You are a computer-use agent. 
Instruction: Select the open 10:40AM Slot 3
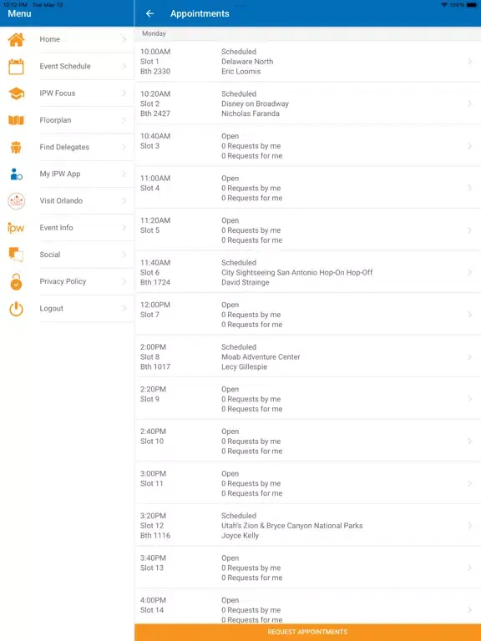(307, 146)
